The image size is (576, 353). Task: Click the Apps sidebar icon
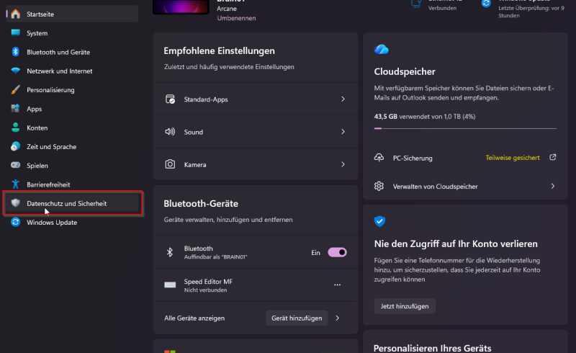[15, 109]
